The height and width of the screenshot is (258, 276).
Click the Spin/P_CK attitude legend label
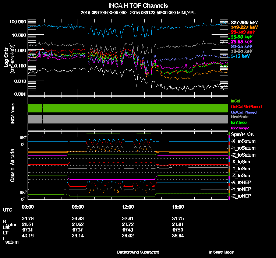click(x=242, y=135)
